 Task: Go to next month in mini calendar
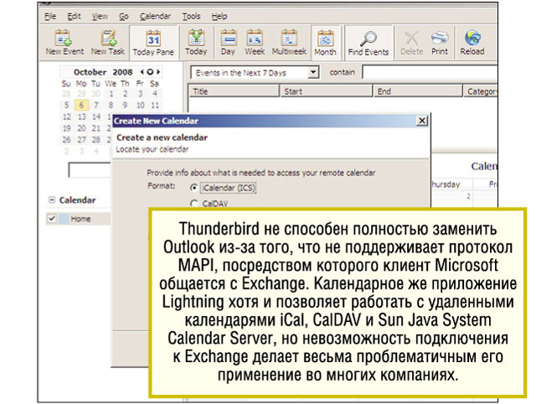point(158,72)
